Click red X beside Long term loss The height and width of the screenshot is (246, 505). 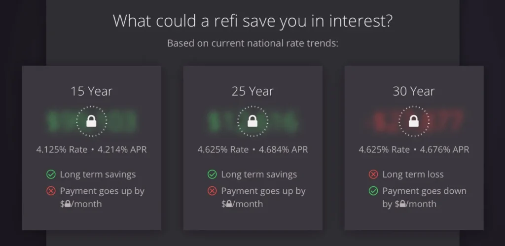coord(373,175)
